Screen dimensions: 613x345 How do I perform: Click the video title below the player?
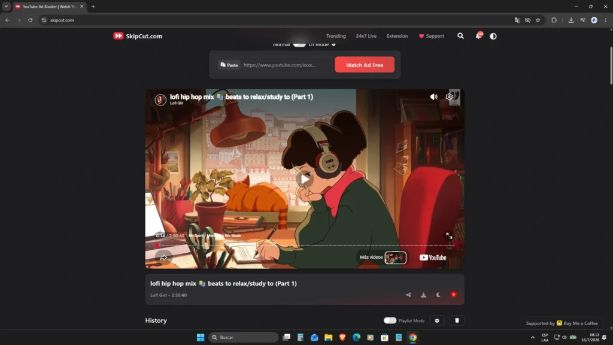point(223,283)
